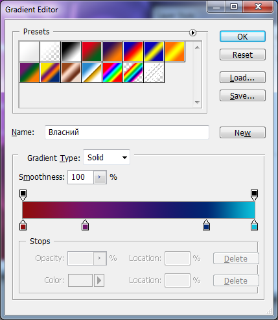This screenshot has width=278, height=320.
Task: Select the orange yellow orange gradient preset
Action: 174,51
